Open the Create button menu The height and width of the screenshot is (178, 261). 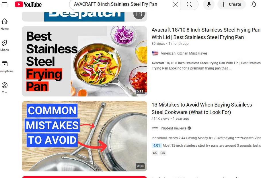231,4
